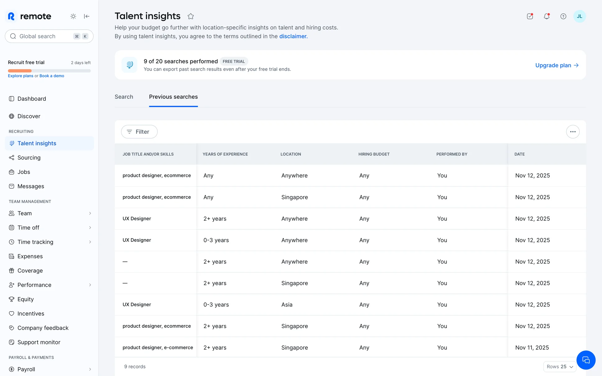The height and width of the screenshot is (376, 602).
Task: Expand the Team submenu chevron
Action: tap(90, 213)
